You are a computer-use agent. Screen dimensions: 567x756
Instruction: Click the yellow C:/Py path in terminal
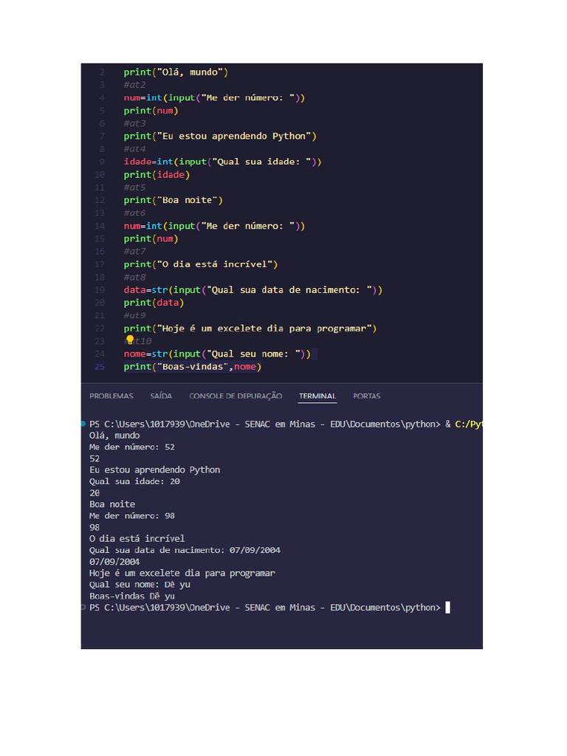[x=469, y=425]
